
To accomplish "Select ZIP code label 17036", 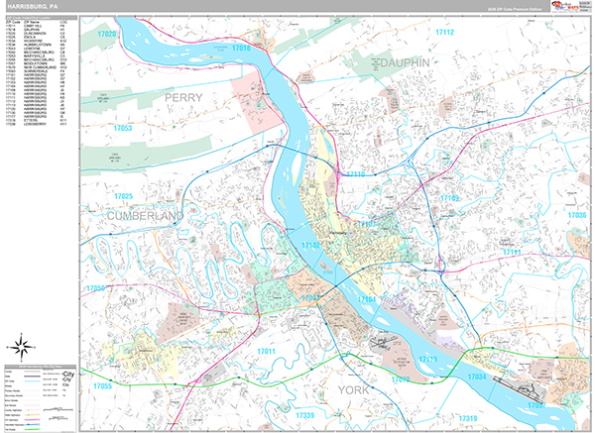I will (577, 215).
